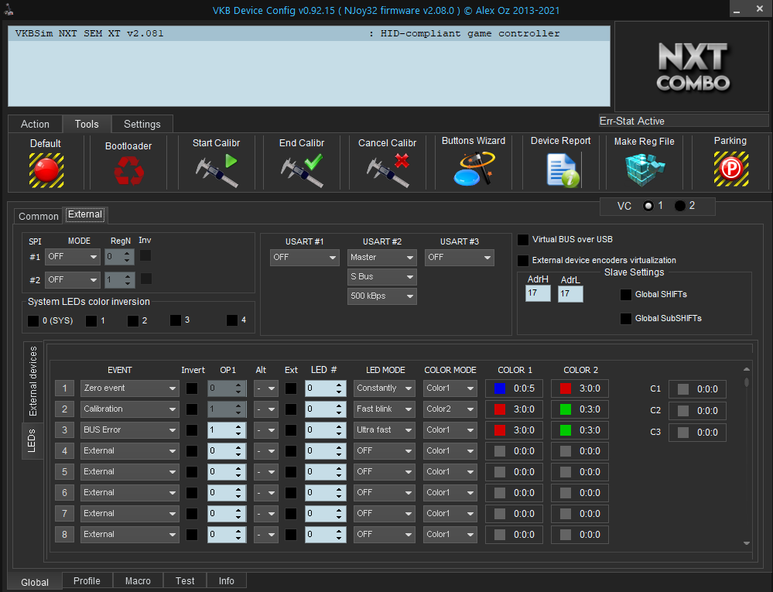Finish calibration using the End Calibr icon

coord(301,170)
